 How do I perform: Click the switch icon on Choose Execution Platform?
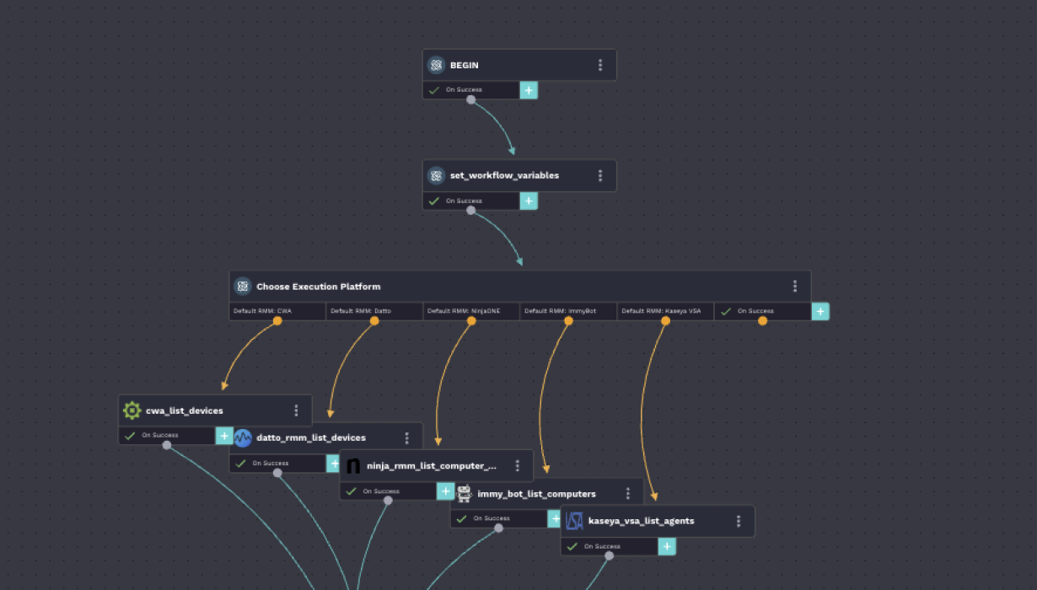click(x=243, y=286)
